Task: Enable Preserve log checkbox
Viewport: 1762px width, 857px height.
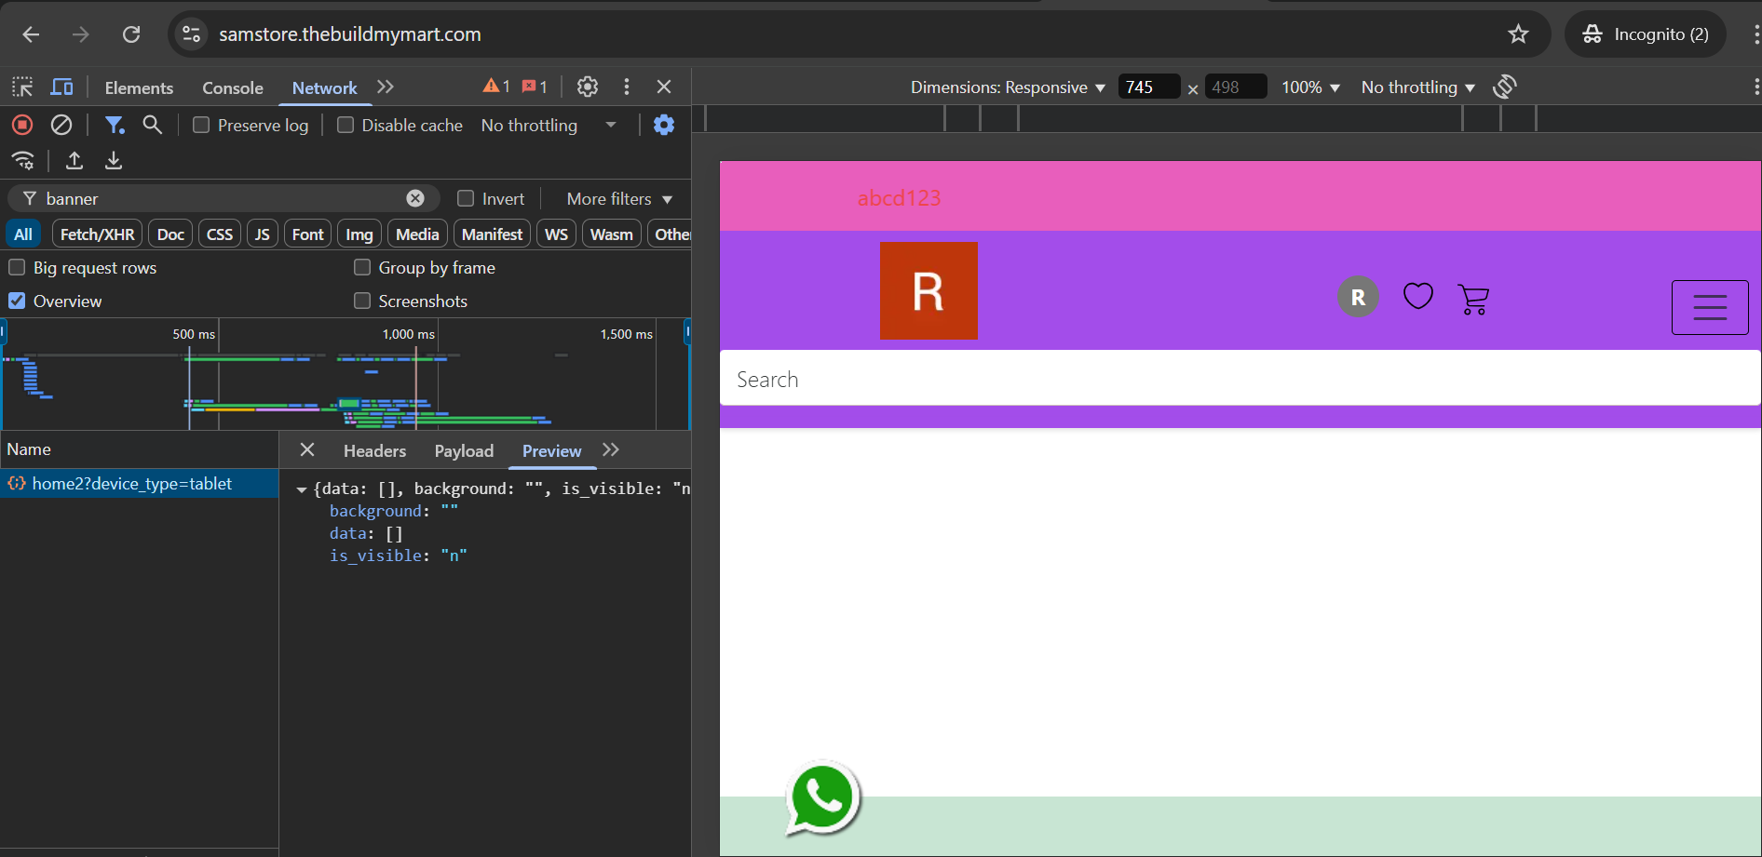Action: point(201,125)
